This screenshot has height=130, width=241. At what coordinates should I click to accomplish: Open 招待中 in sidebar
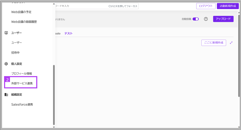[15, 53]
